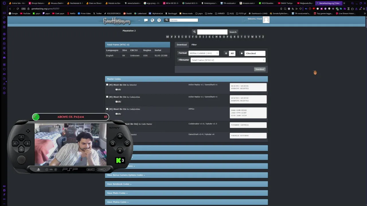
Task: Click the Codebreaker F07A006E code box
Action: coord(248,125)
